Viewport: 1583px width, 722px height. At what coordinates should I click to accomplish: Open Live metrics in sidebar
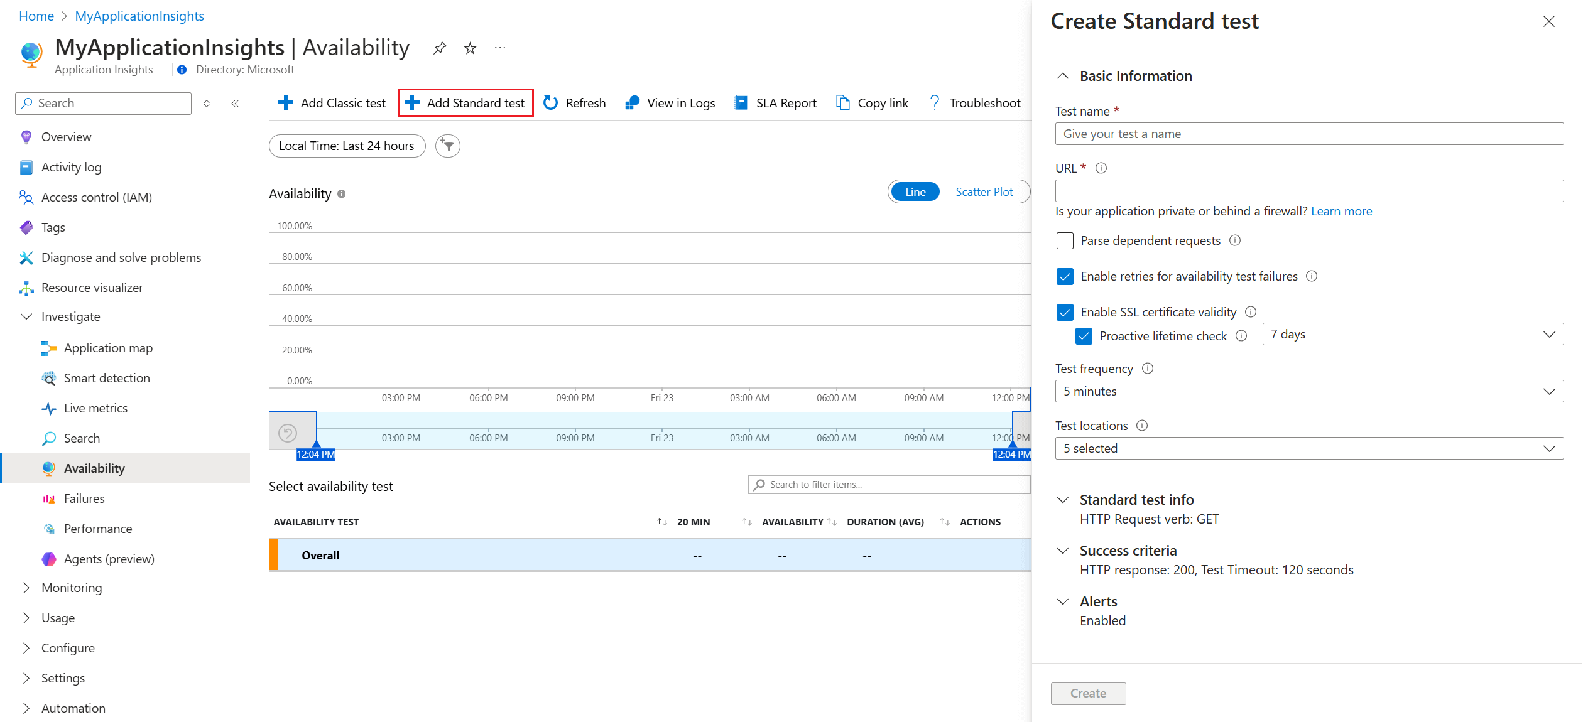tap(95, 409)
